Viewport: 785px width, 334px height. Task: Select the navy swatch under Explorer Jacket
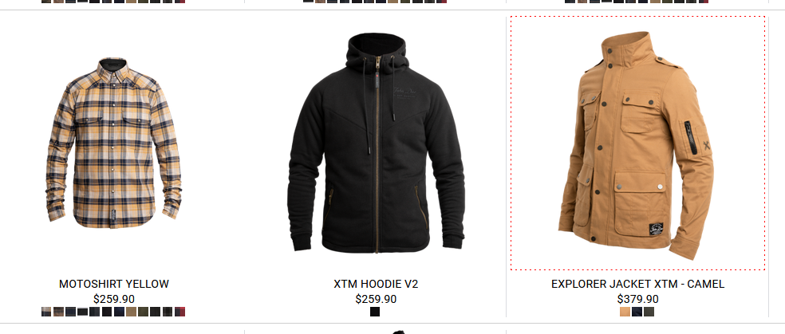pyautogui.click(x=637, y=312)
